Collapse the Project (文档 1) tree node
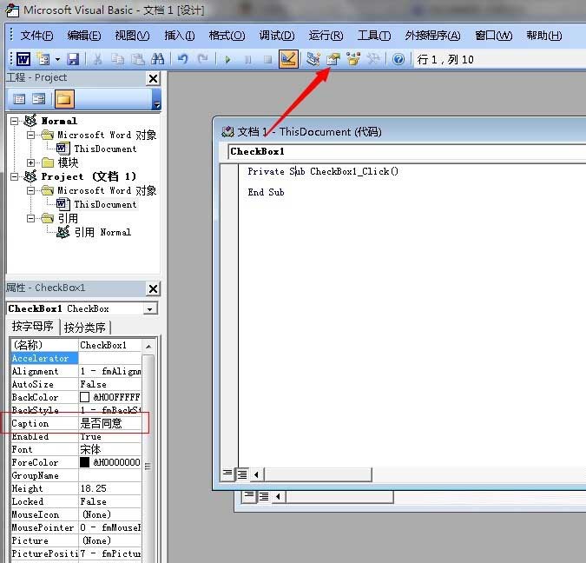The width and height of the screenshot is (586, 563). click(x=16, y=176)
